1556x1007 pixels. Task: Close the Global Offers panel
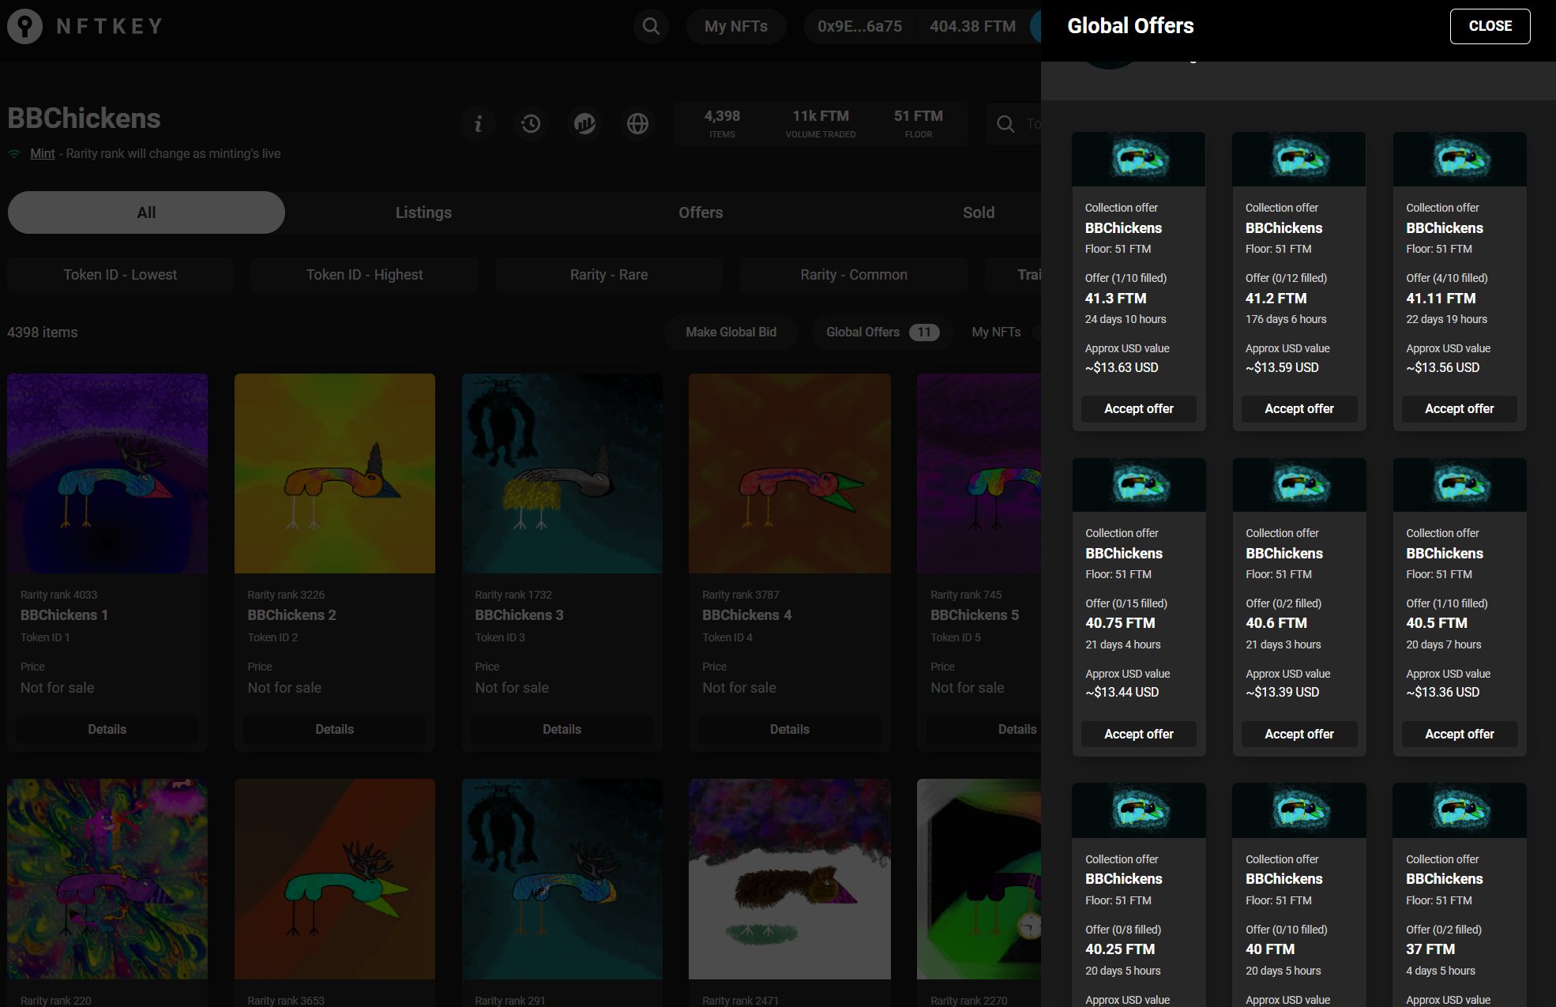(1490, 26)
